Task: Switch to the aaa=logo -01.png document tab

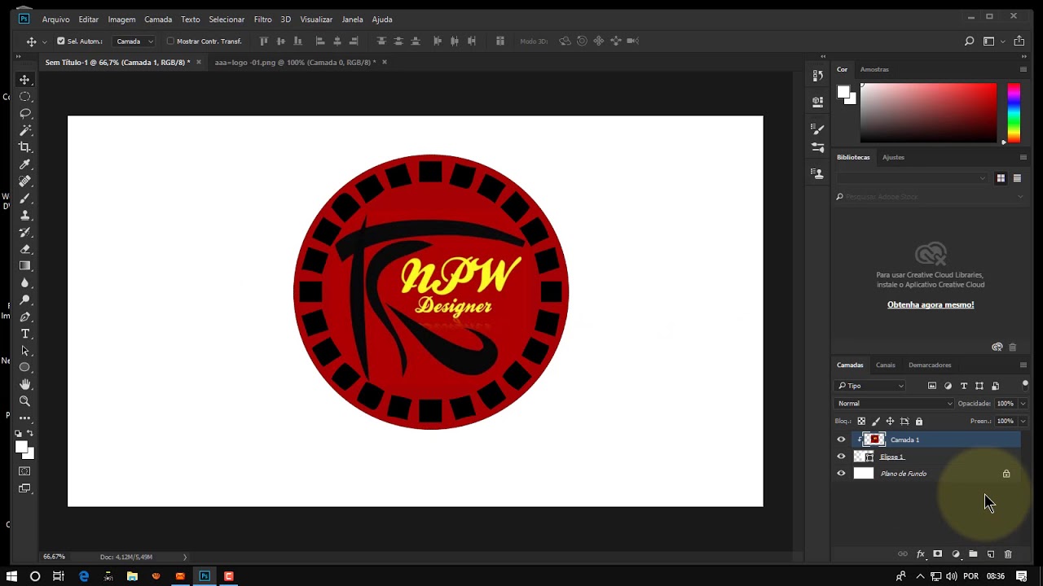Action: click(x=295, y=62)
